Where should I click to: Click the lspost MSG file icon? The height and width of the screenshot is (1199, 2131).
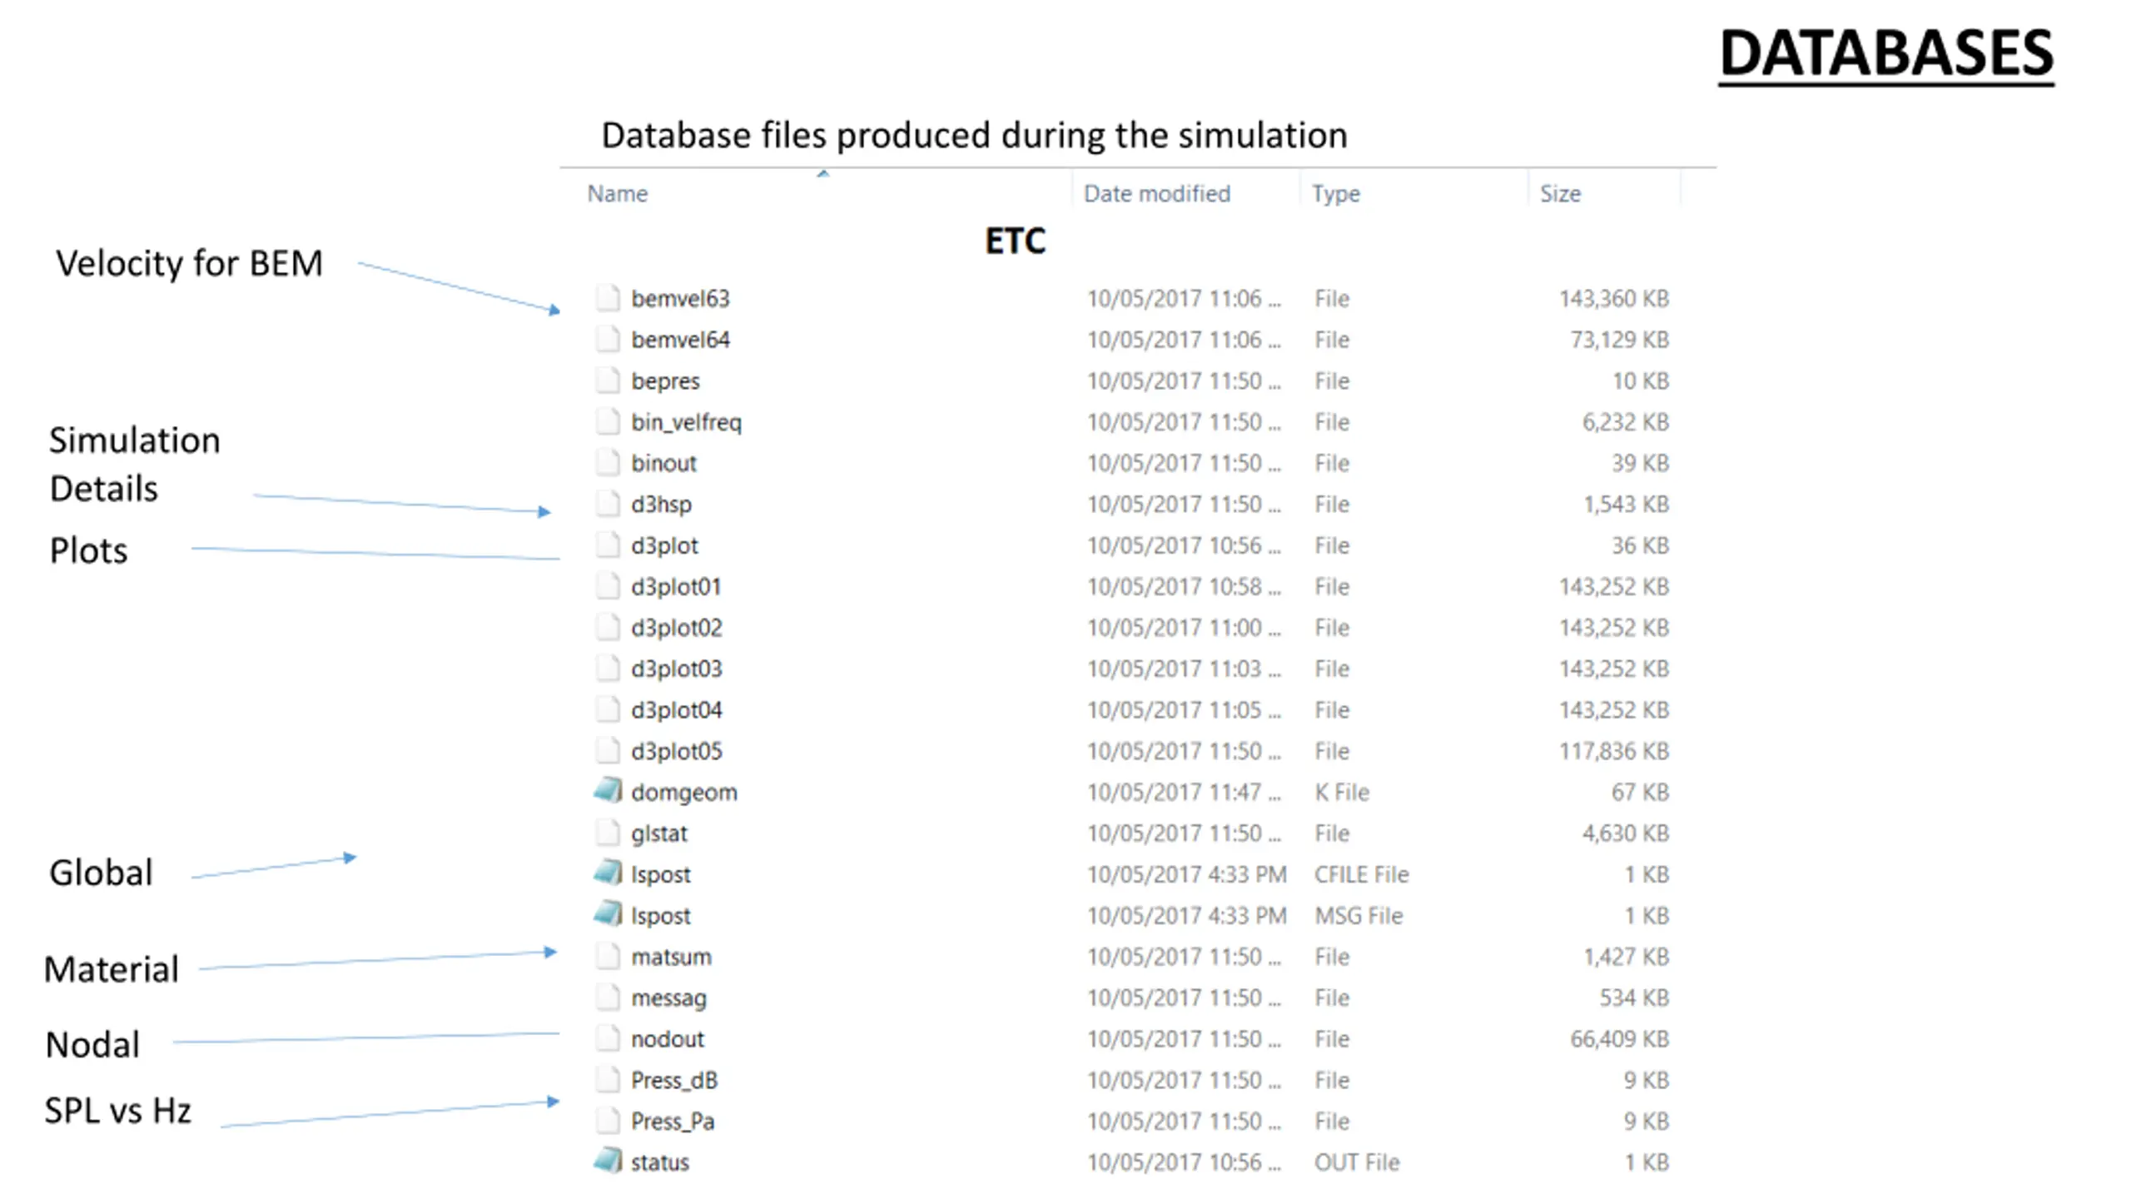[608, 914]
